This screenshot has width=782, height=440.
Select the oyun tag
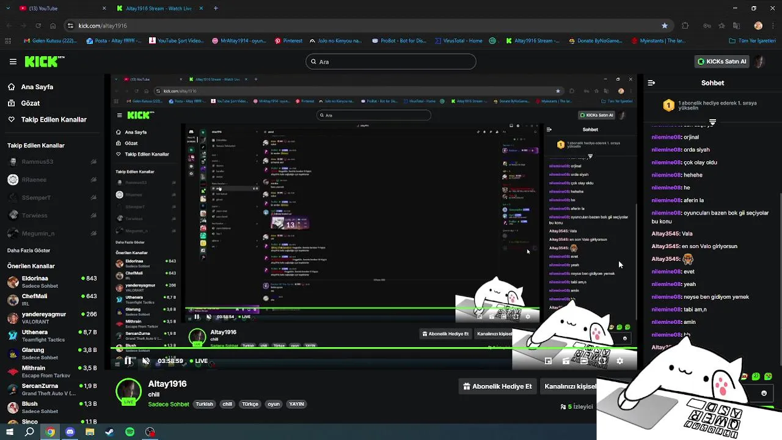click(x=274, y=404)
